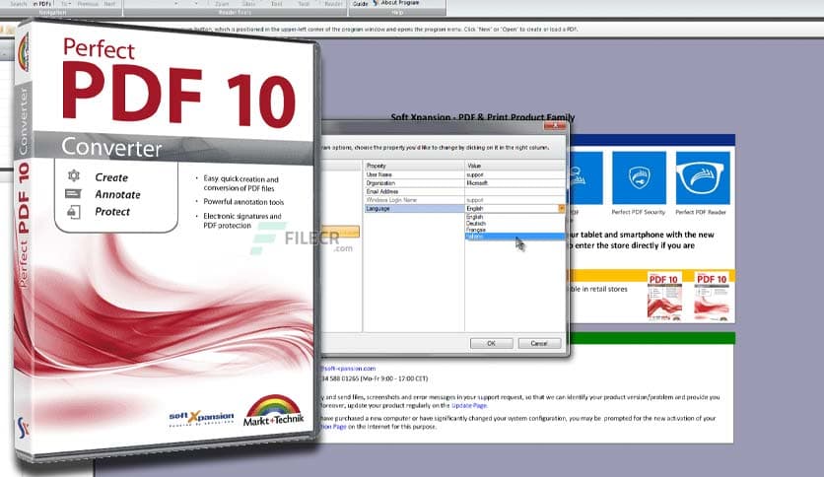Open the Language value dropdown arrow
824x477 pixels.
(x=561, y=209)
